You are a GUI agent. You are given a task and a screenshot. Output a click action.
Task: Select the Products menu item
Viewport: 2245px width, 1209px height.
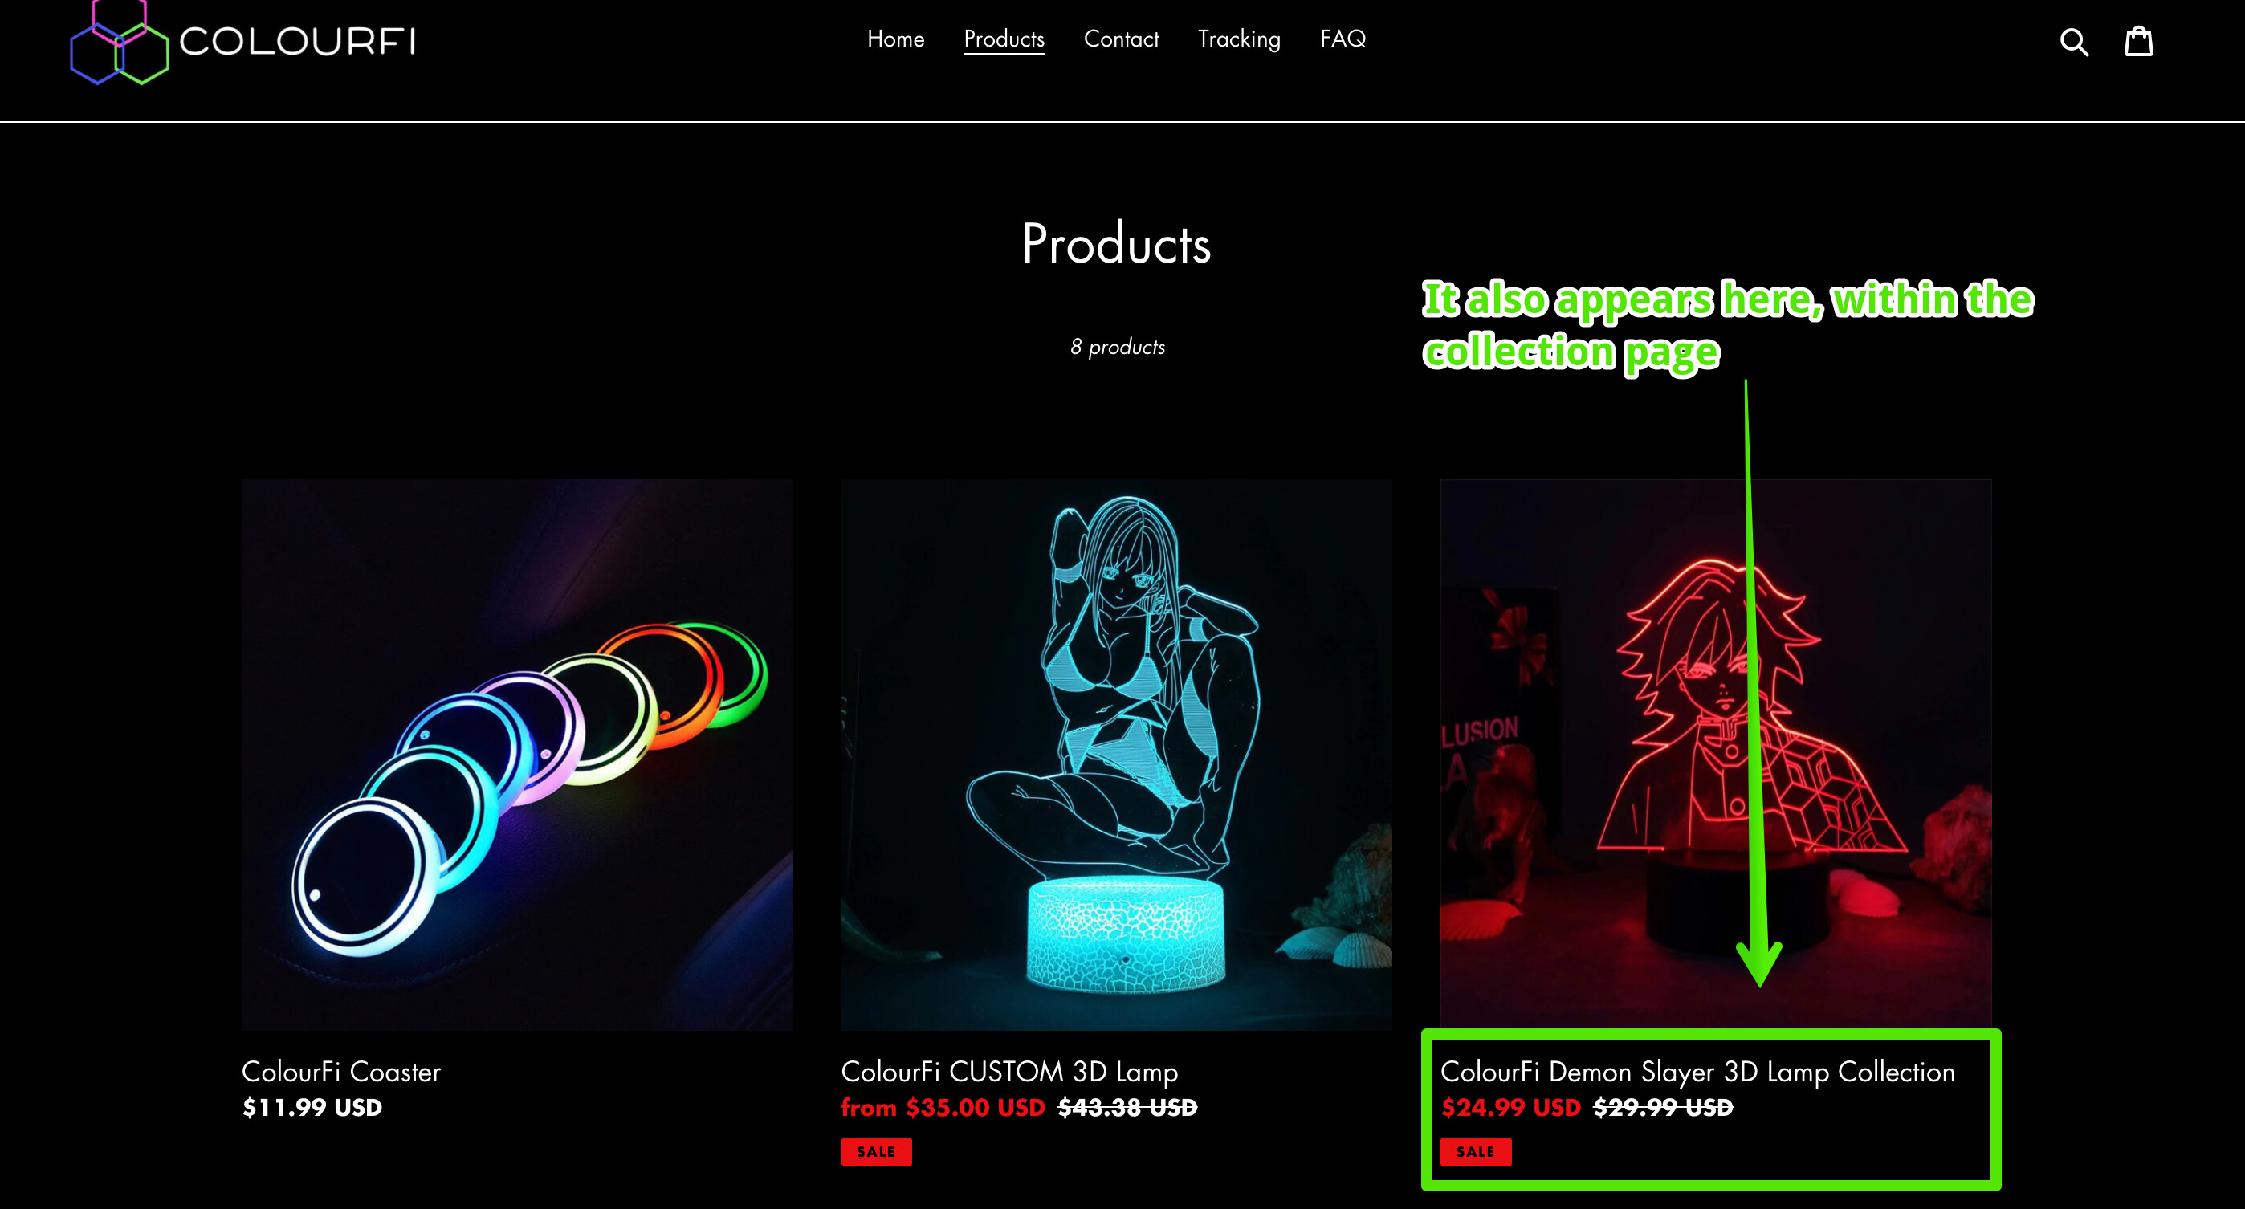click(1004, 39)
